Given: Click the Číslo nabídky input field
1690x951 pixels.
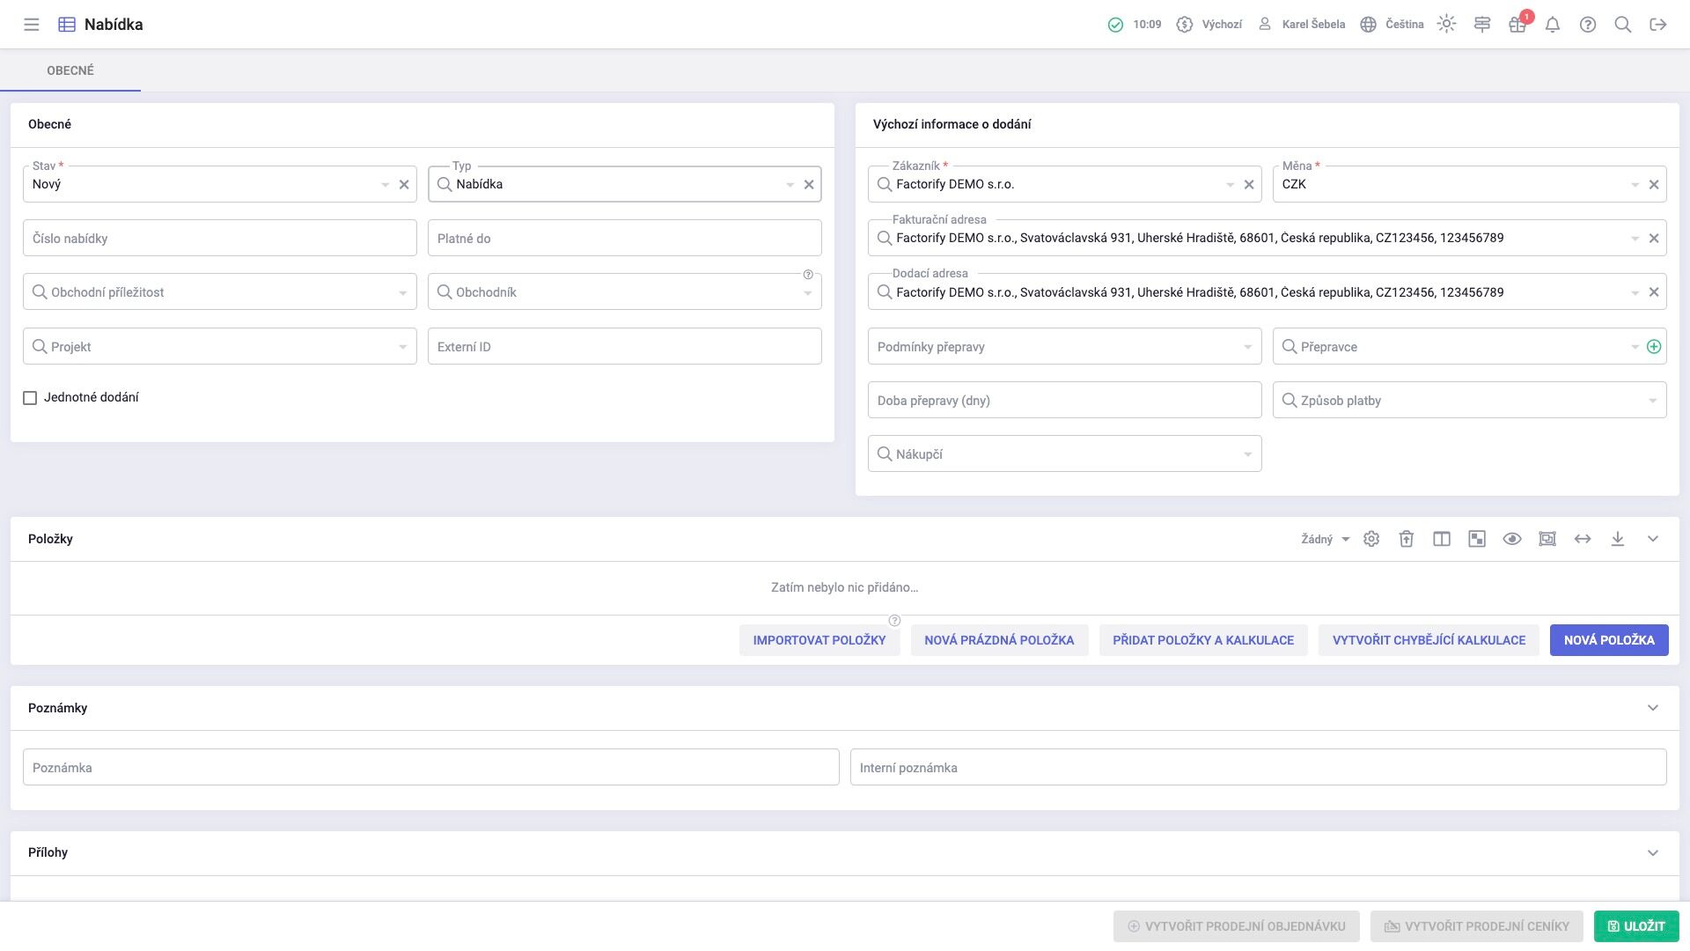Looking at the screenshot, I should (219, 239).
